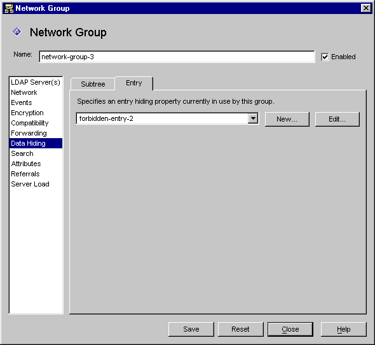The image size is (375, 345).
Task: Open the Network category
Action: coord(36,92)
